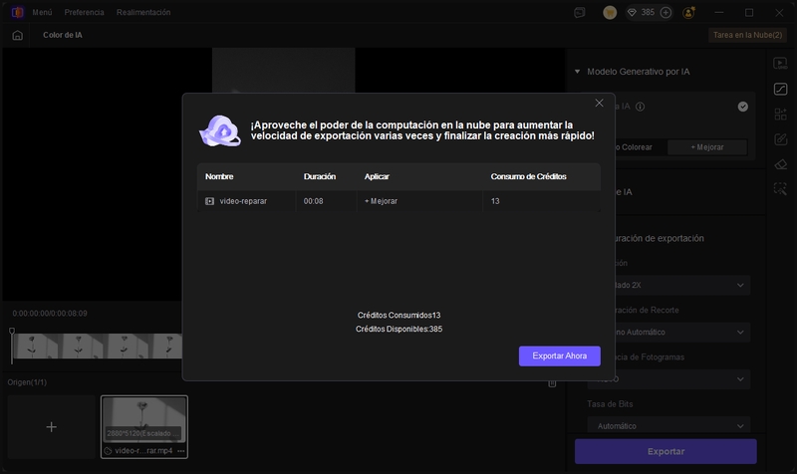The height and width of the screenshot is (474, 797).
Task: Click the Consumo de Créditos column header
Action: point(529,176)
